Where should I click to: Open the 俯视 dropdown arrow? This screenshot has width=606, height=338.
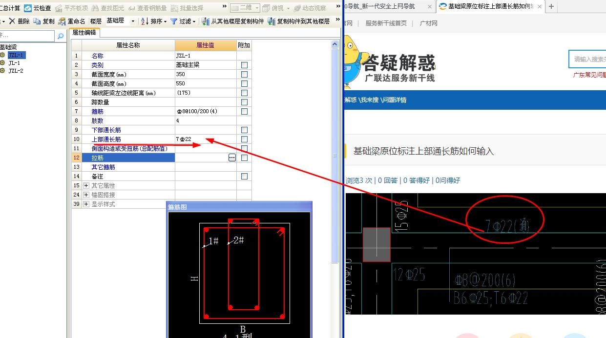(x=288, y=8)
